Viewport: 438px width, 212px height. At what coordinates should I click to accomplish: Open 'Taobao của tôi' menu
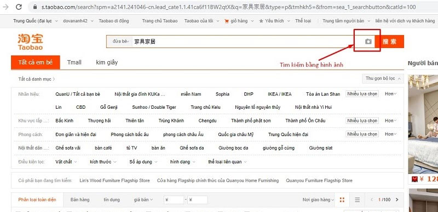pyautogui.click(x=201, y=21)
